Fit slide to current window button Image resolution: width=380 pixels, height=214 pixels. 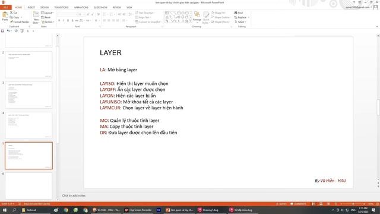pyautogui.click(x=378, y=204)
